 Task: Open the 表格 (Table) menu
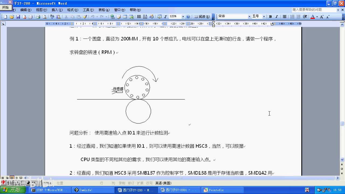104,10
